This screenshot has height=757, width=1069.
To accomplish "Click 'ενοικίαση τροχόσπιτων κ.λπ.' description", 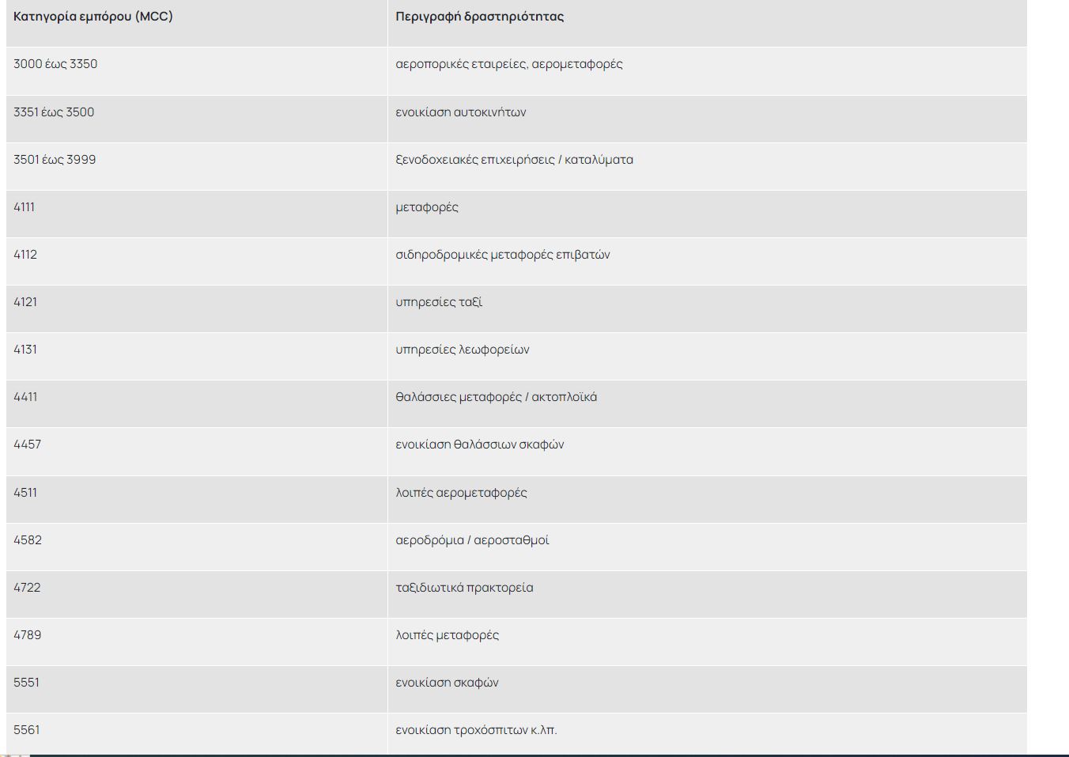I will (x=476, y=730).
